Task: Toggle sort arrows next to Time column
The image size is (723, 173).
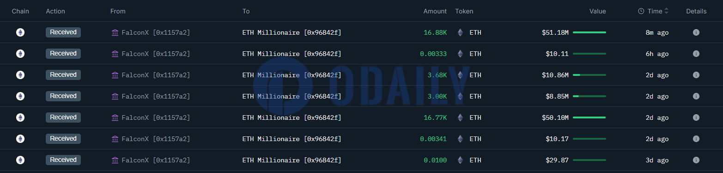Action: coord(666,11)
